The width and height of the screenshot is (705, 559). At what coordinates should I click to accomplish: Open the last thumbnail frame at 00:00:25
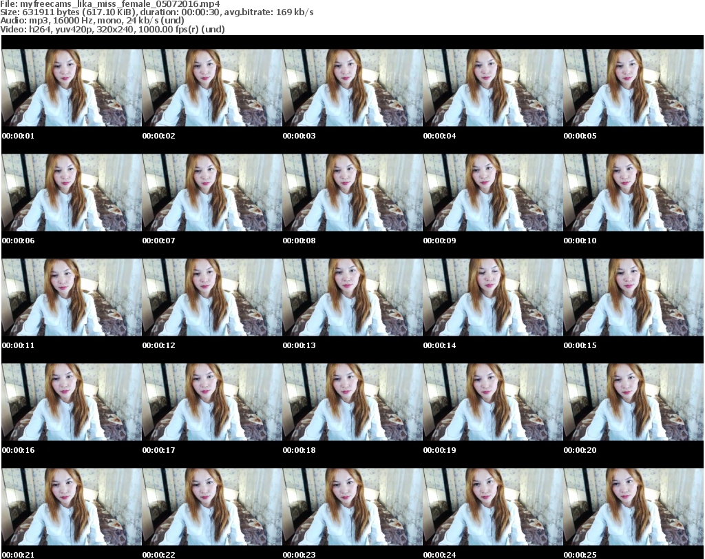(x=633, y=507)
